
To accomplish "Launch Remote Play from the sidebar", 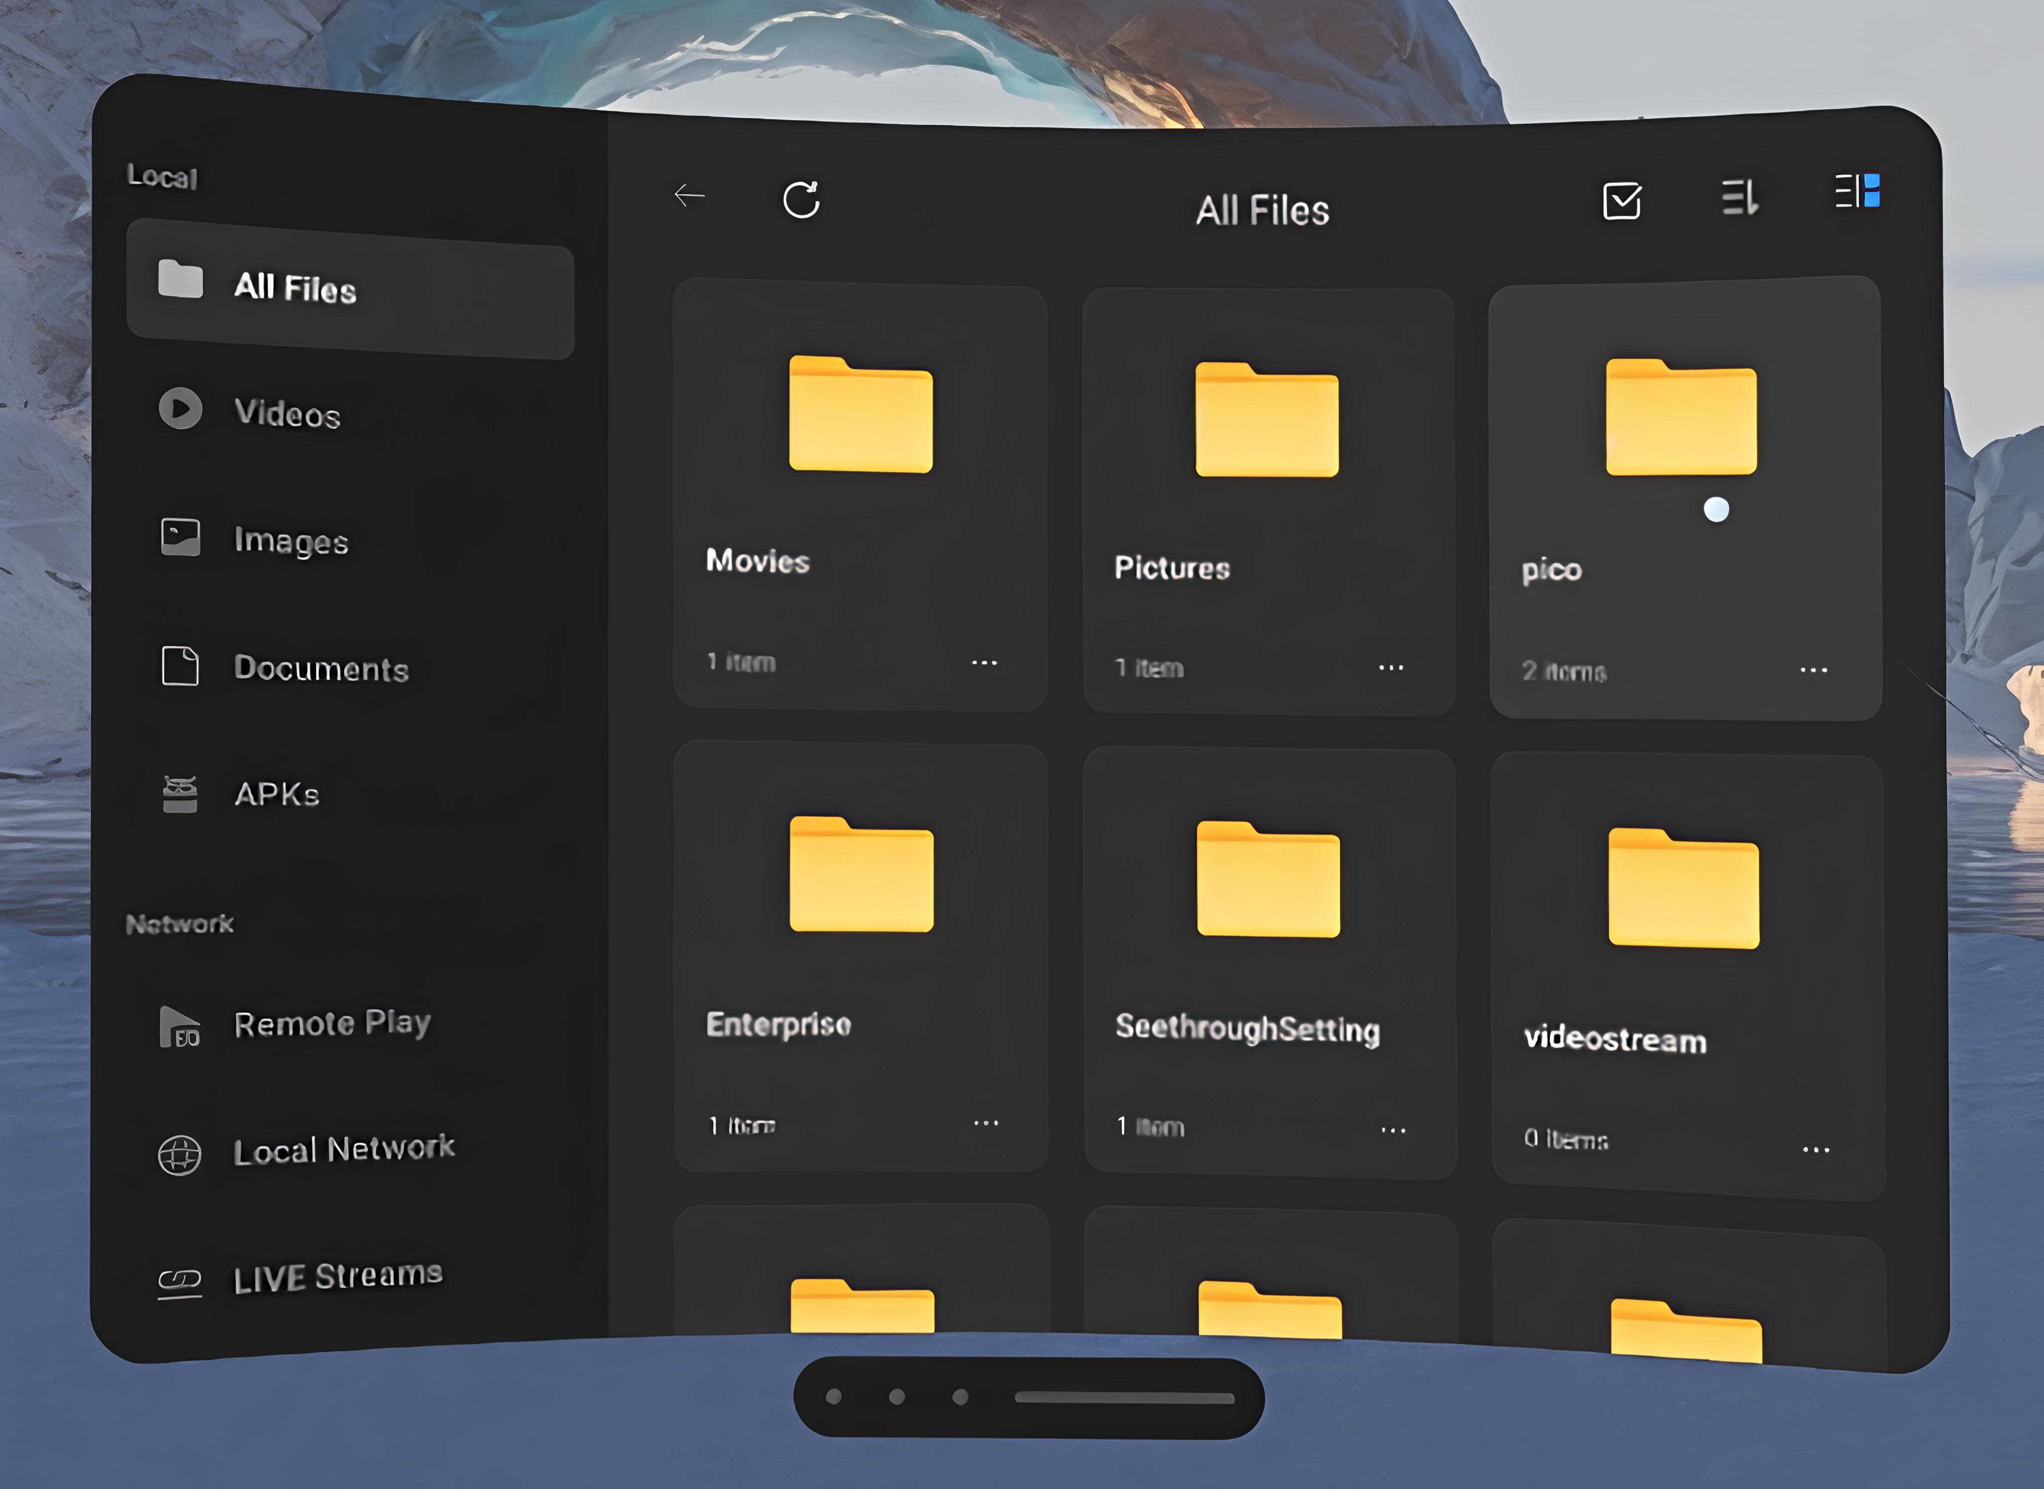I will (x=295, y=1025).
